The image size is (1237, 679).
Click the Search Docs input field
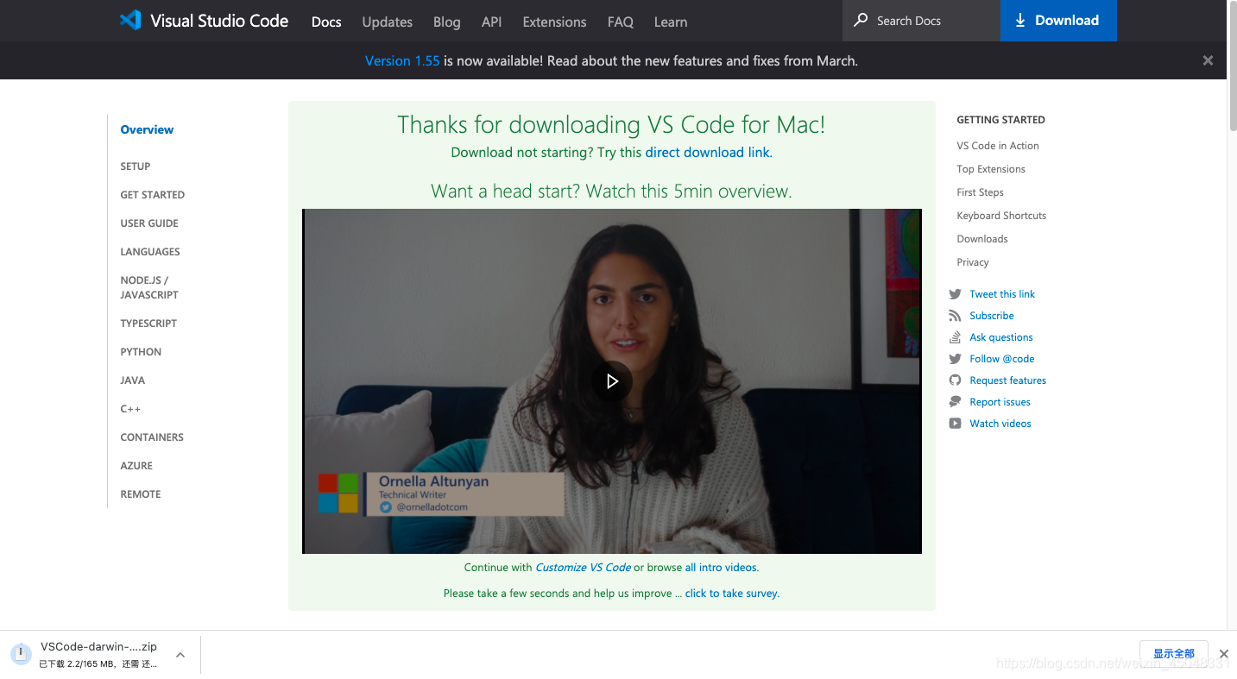[x=921, y=21]
